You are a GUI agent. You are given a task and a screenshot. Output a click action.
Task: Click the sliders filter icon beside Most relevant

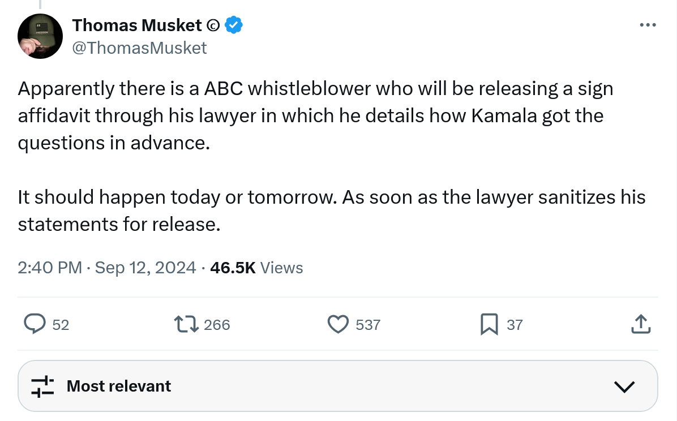pyautogui.click(x=42, y=386)
